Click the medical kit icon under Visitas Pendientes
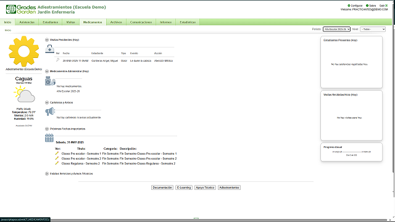This screenshot has width=395, height=222. click(x=49, y=49)
